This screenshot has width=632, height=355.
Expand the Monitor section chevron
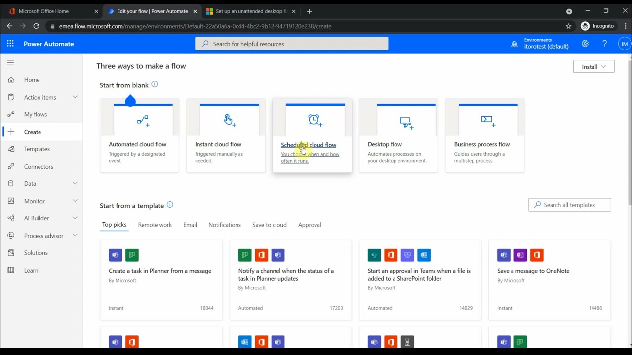(x=75, y=201)
